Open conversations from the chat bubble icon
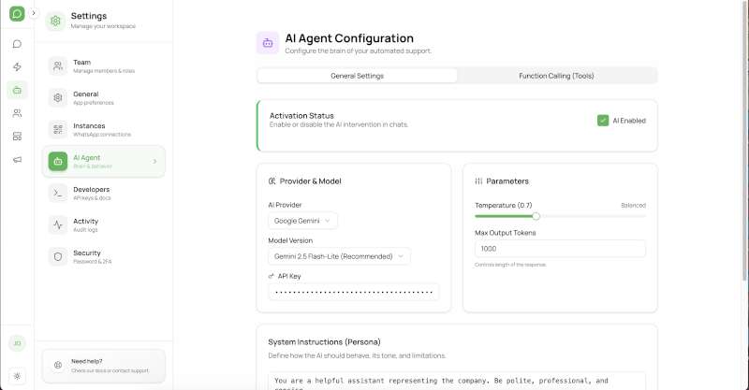Screen dimensions: 749x390 pos(17,44)
